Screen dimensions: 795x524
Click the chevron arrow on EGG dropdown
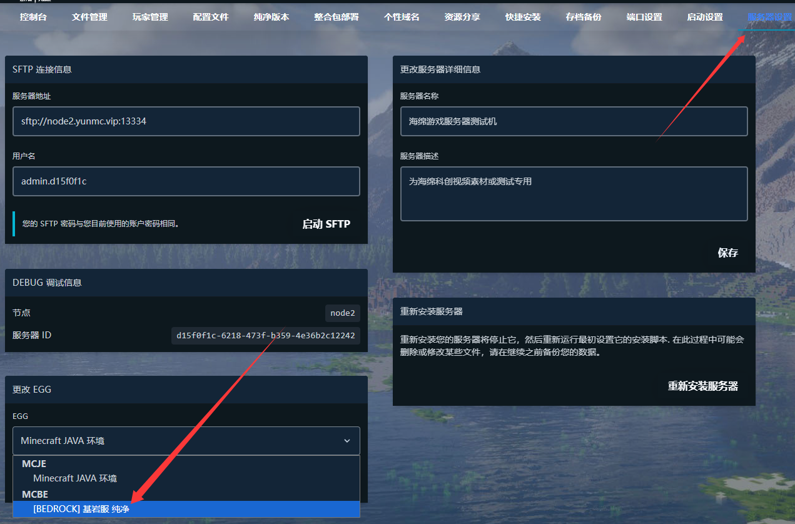[x=347, y=441]
